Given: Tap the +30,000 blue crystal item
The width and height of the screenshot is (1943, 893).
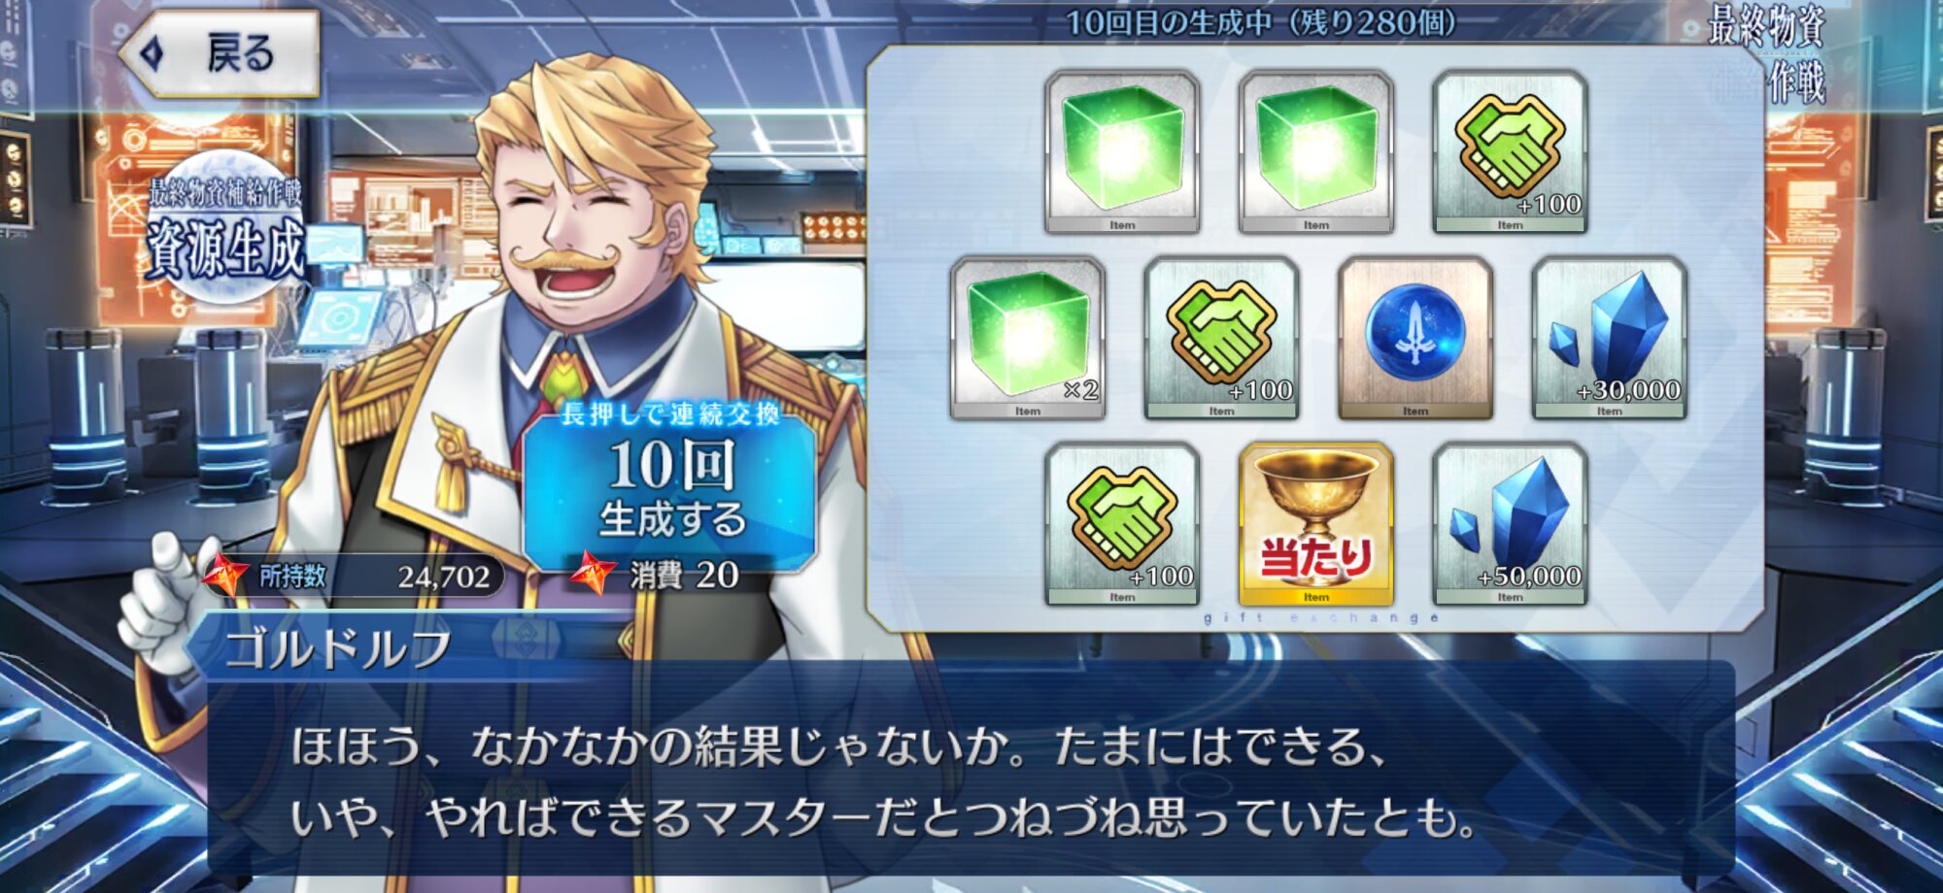Looking at the screenshot, I should point(1610,338).
